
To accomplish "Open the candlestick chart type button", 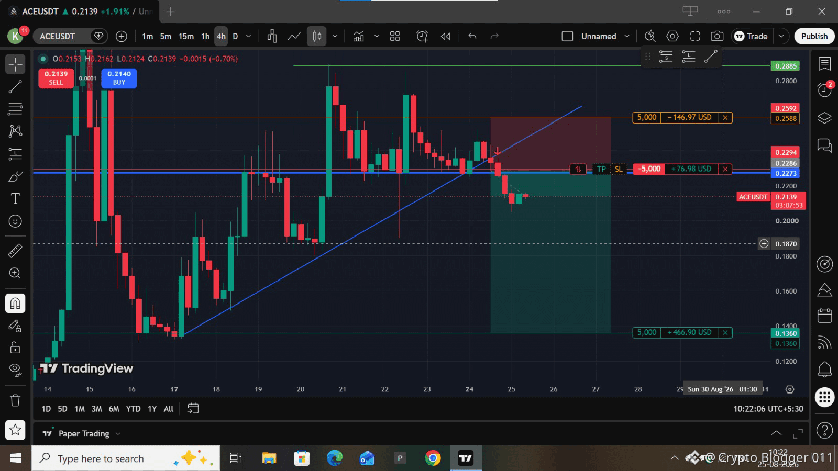I will click(317, 36).
